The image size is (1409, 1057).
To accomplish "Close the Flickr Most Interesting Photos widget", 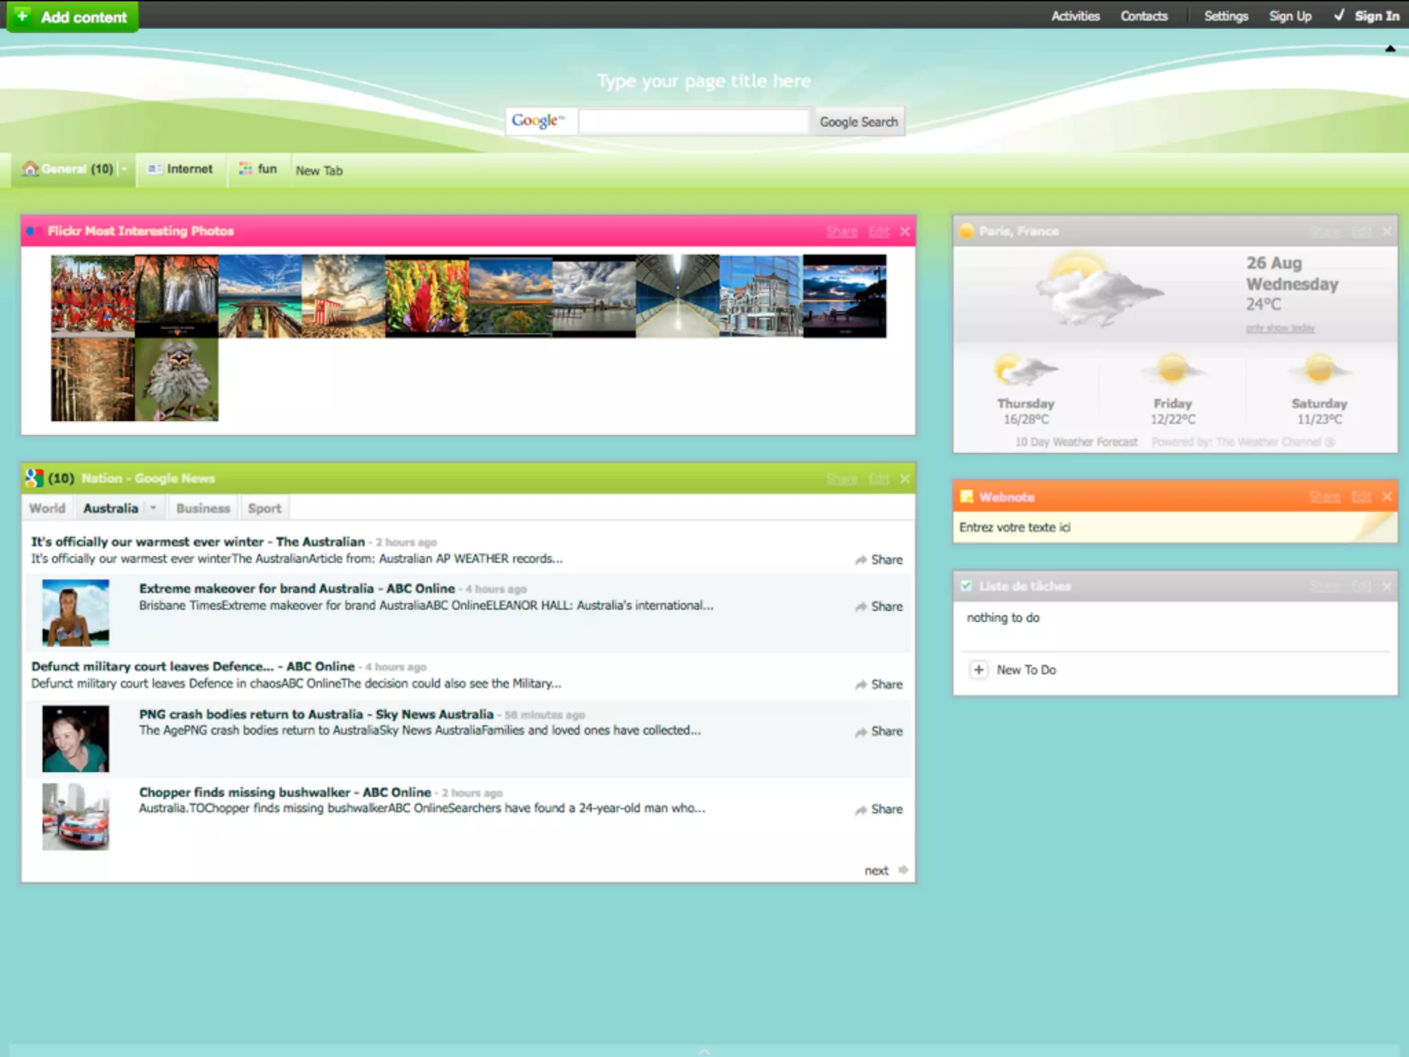I will 905,231.
